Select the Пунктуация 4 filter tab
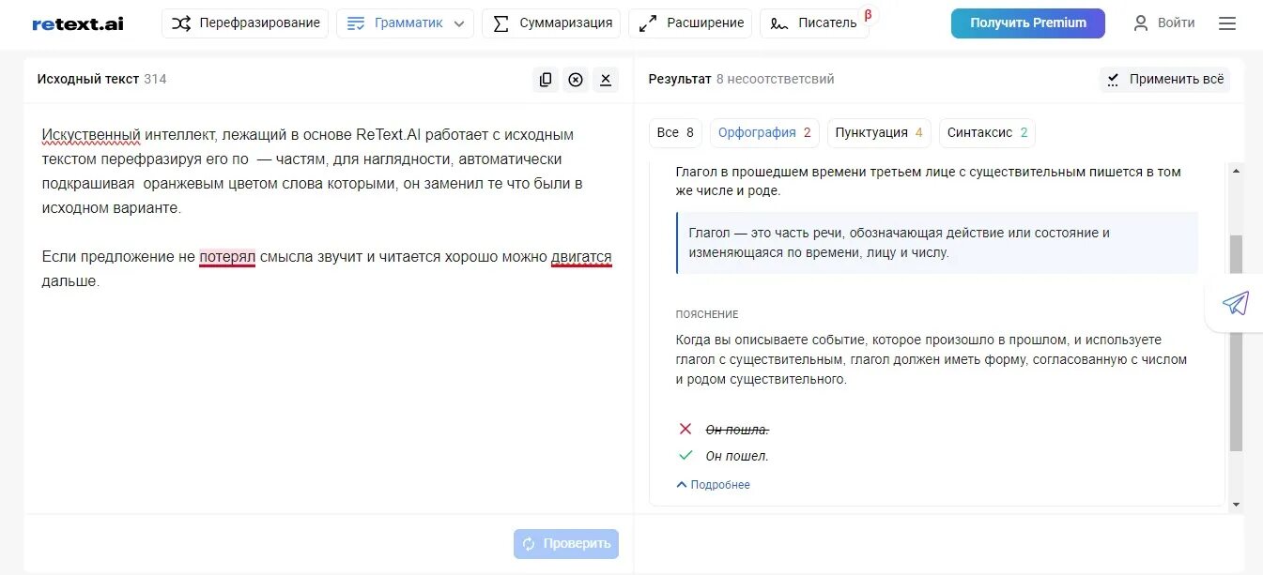Image resolution: width=1263 pixels, height=575 pixels. click(x=879, y=133)
